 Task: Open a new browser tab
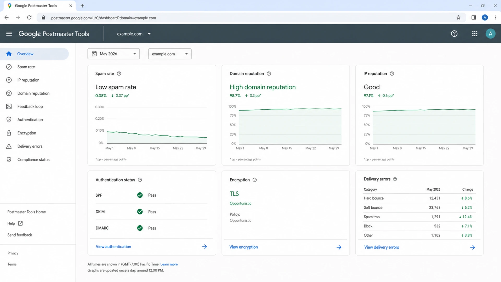point(82,6)
